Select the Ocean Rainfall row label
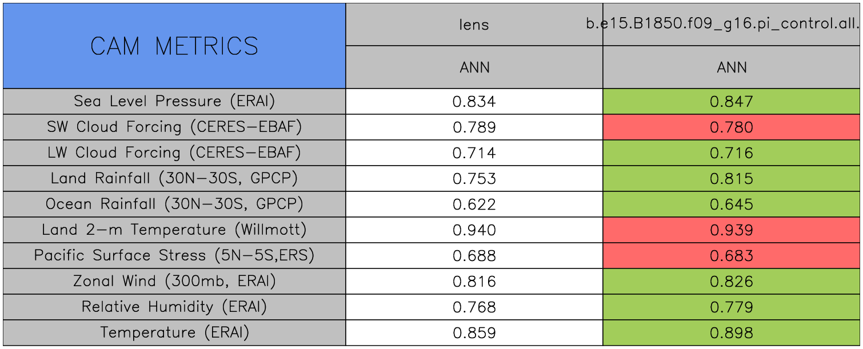 [174, 204]
